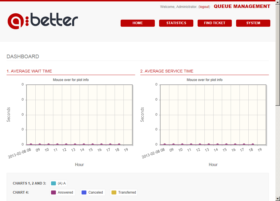Click the 2. AVERAGE SERVICE TIME heading
The height and width of the screenshot is (201, 280).
(x=167, y=71)
